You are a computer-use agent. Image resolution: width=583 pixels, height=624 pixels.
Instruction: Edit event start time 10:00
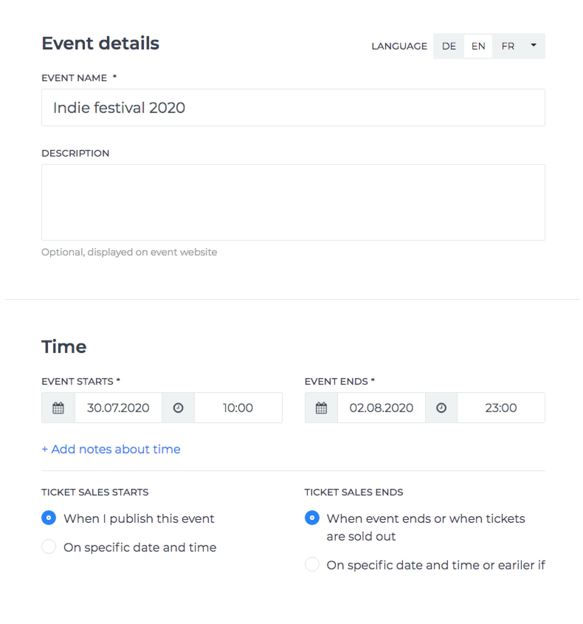(238, 408)
